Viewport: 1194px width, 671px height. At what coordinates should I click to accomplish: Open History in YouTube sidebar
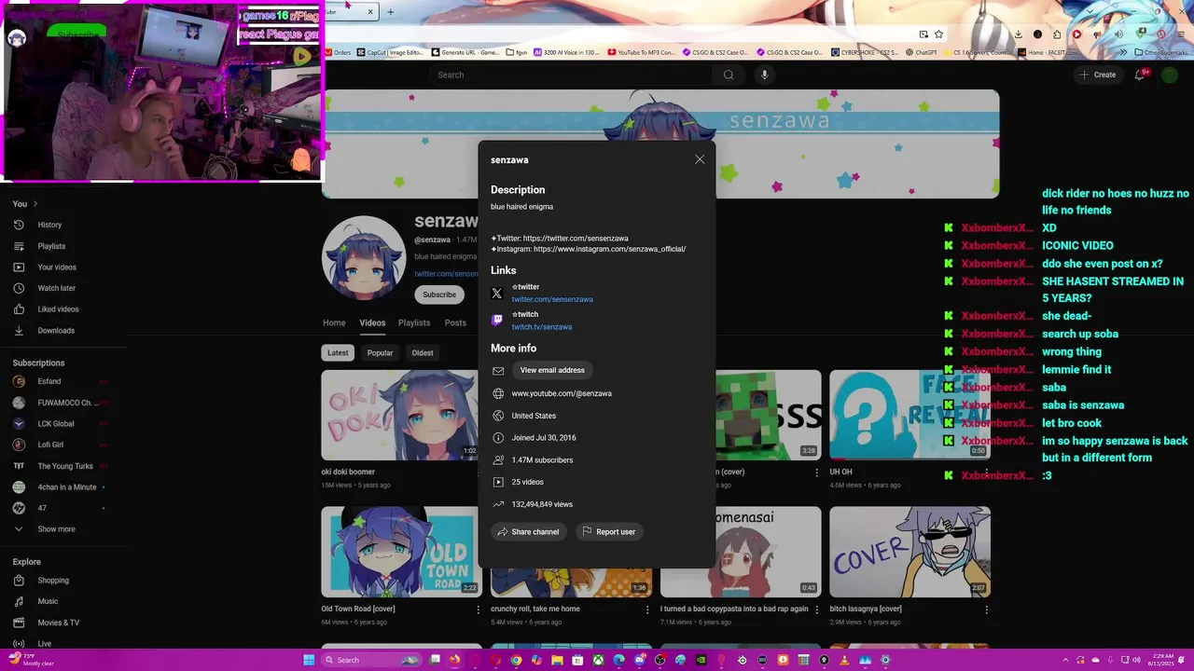[49, 225]
